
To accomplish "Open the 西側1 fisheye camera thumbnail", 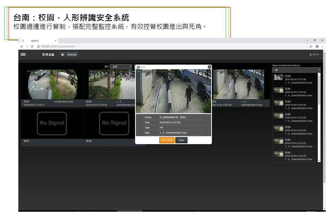I will 52,84.
